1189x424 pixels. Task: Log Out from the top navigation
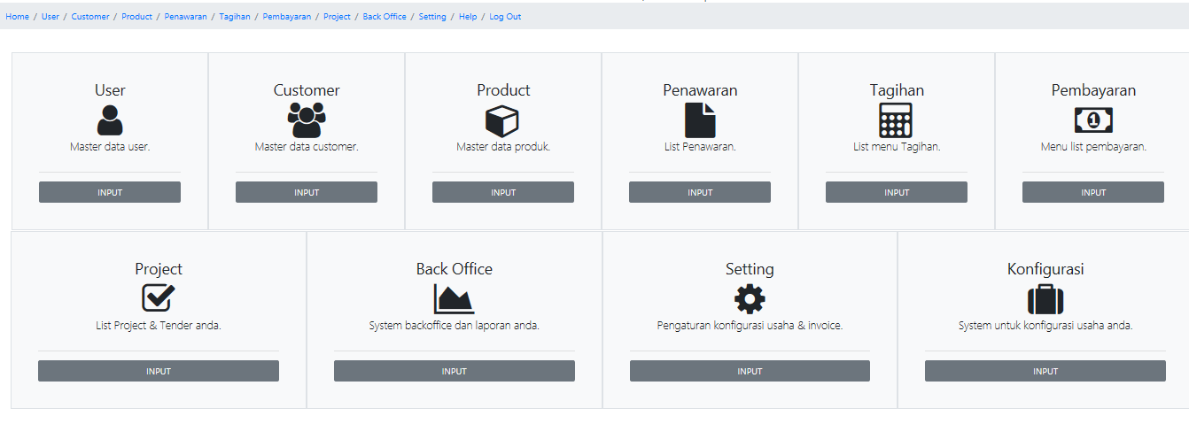tap(505, 17)
